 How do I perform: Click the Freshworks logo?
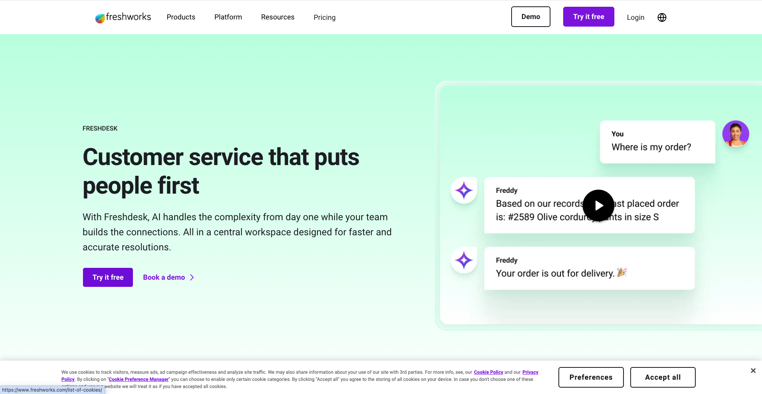coord(123,17)
